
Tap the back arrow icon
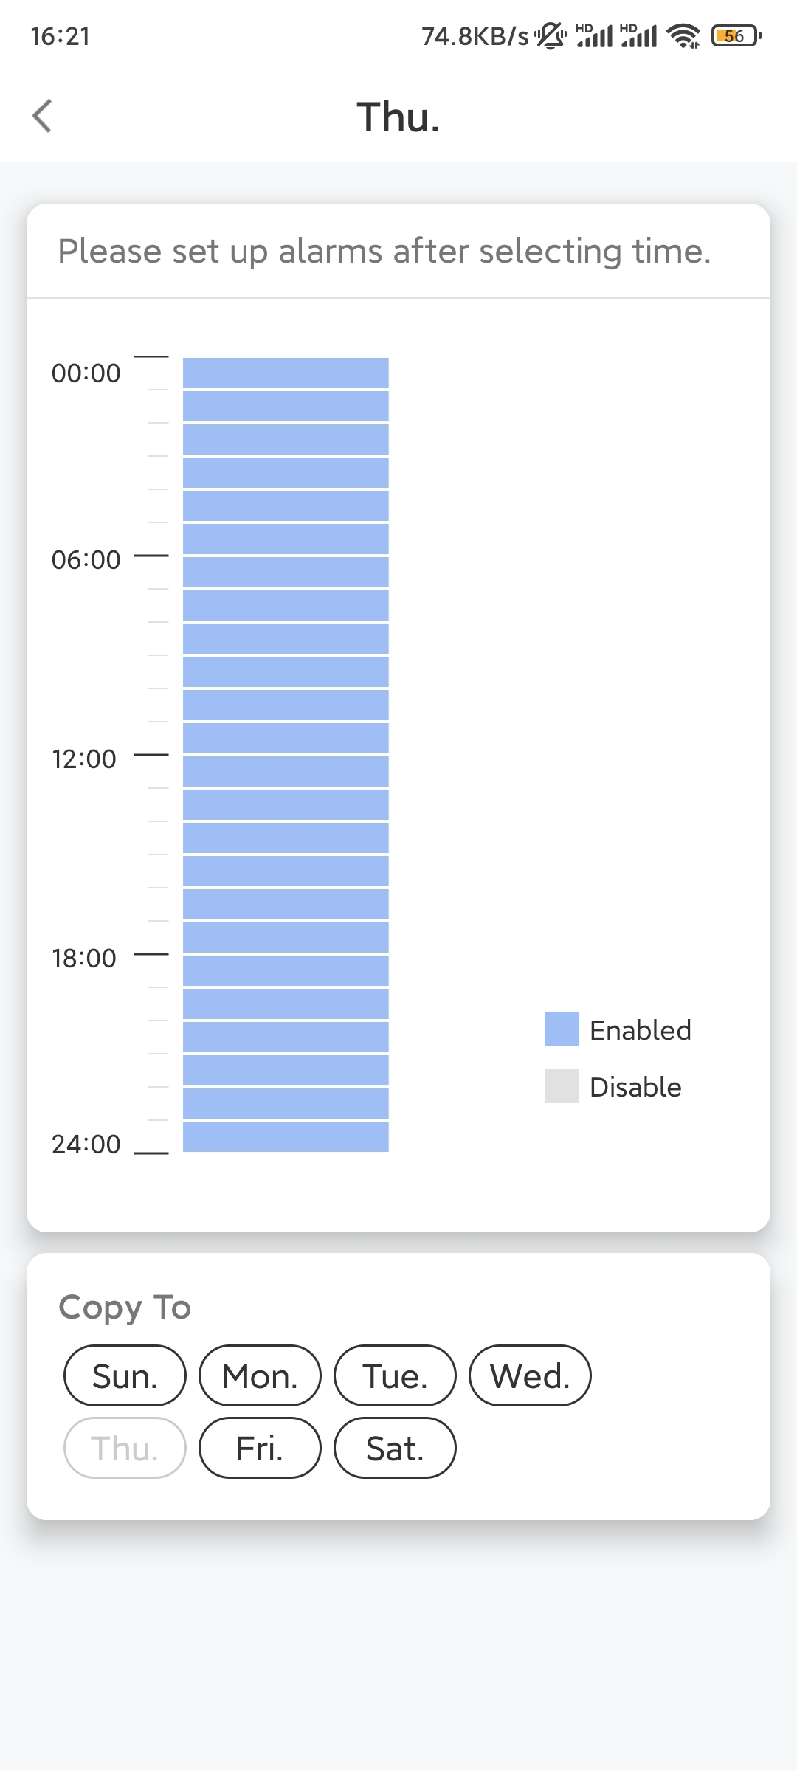[x=43, y=117]
